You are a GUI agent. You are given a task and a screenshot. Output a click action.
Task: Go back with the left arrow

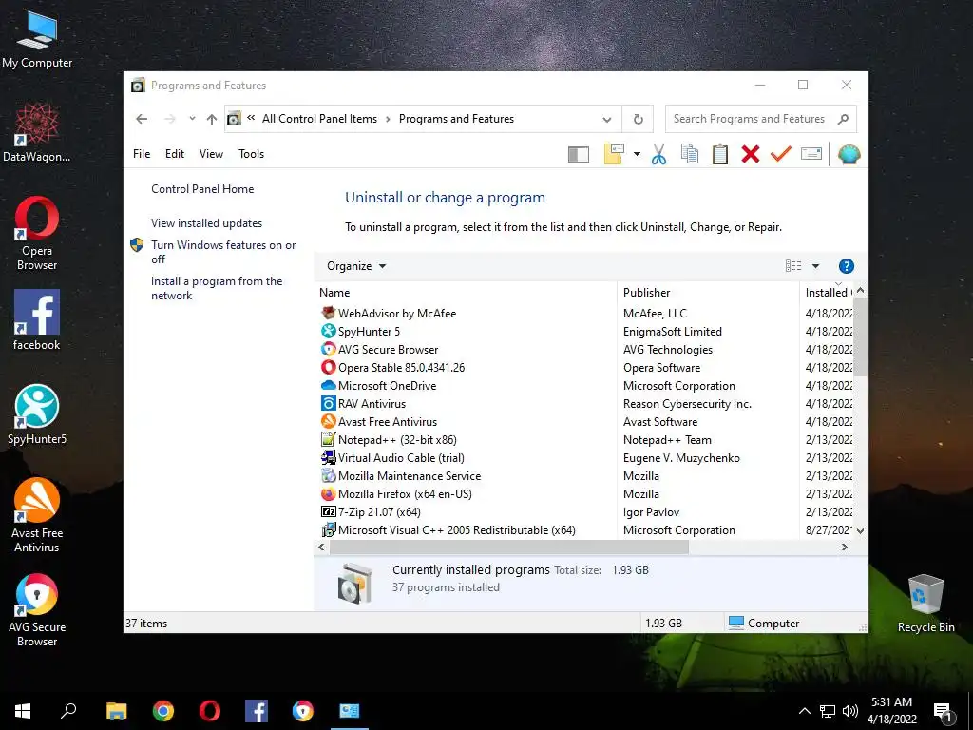[142, 119]
